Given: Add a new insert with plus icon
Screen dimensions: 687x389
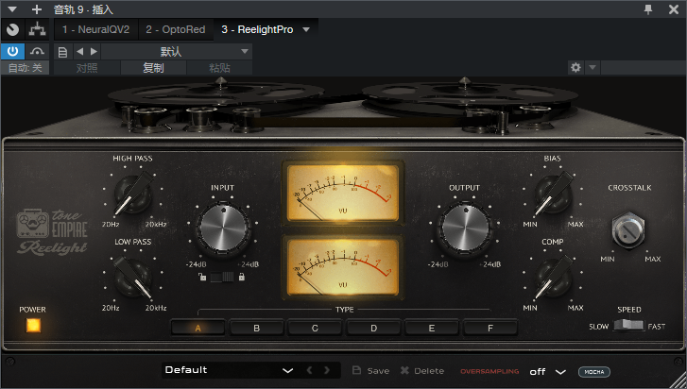Looking at the screenshot, I should pyautogui.click(x=37, y=9).
